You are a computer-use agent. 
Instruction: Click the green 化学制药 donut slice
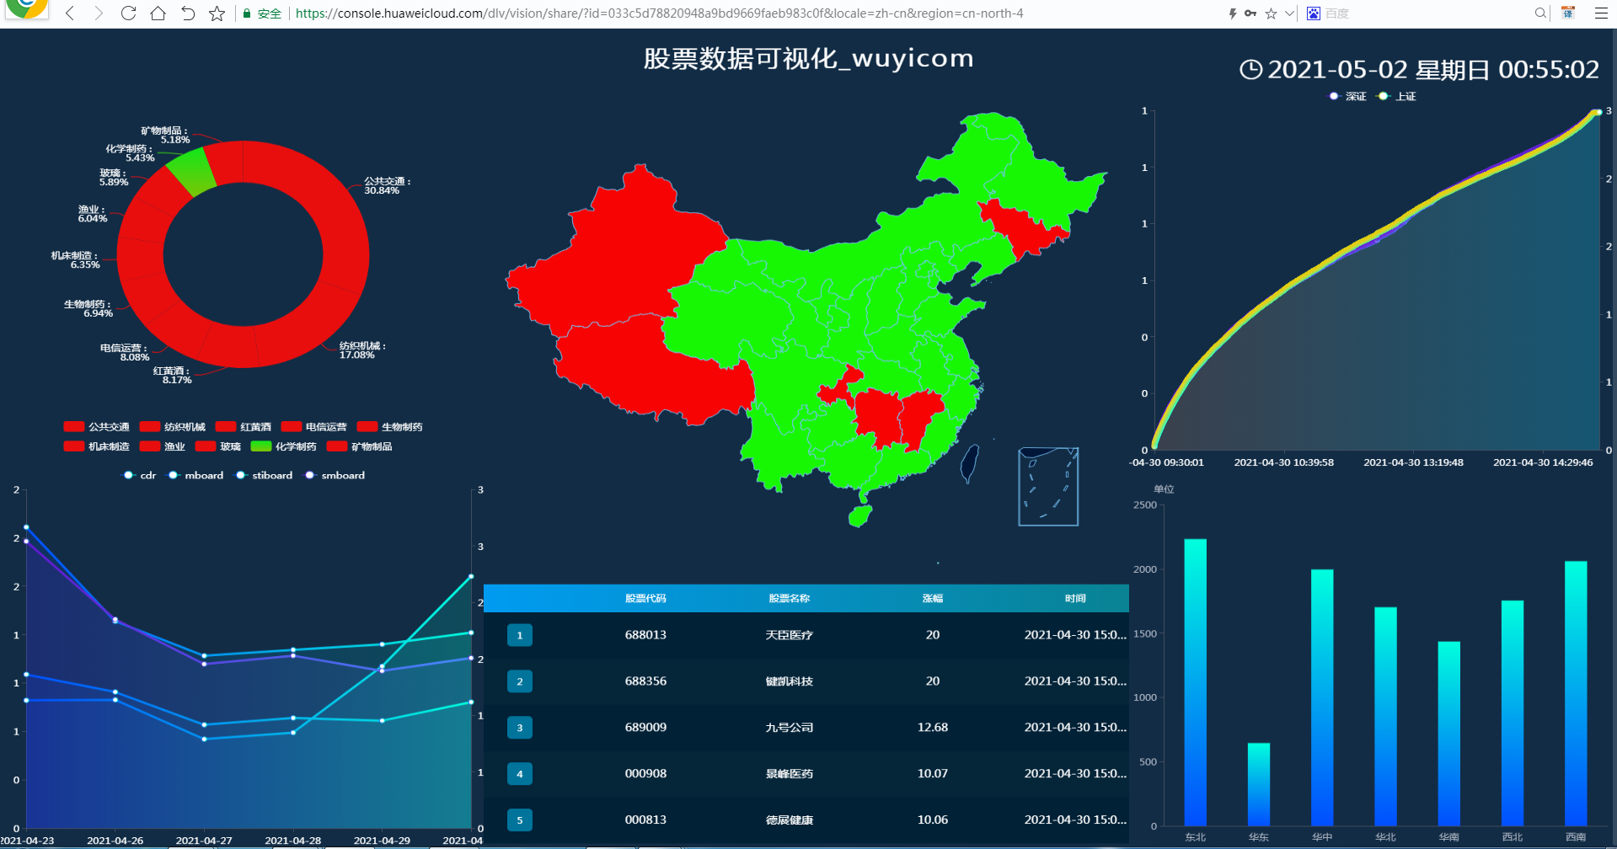pos(191,173)
